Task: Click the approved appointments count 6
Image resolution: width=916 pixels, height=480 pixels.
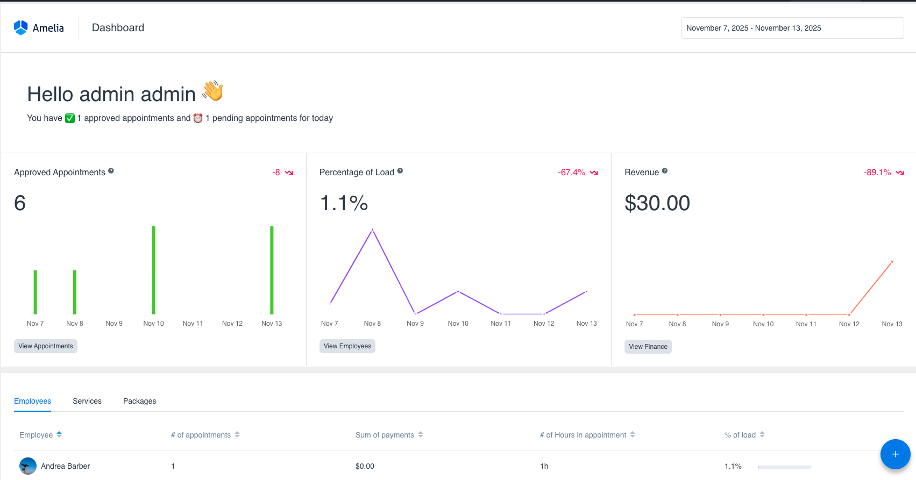Action: pyautogui.click(x=20, y=203)
